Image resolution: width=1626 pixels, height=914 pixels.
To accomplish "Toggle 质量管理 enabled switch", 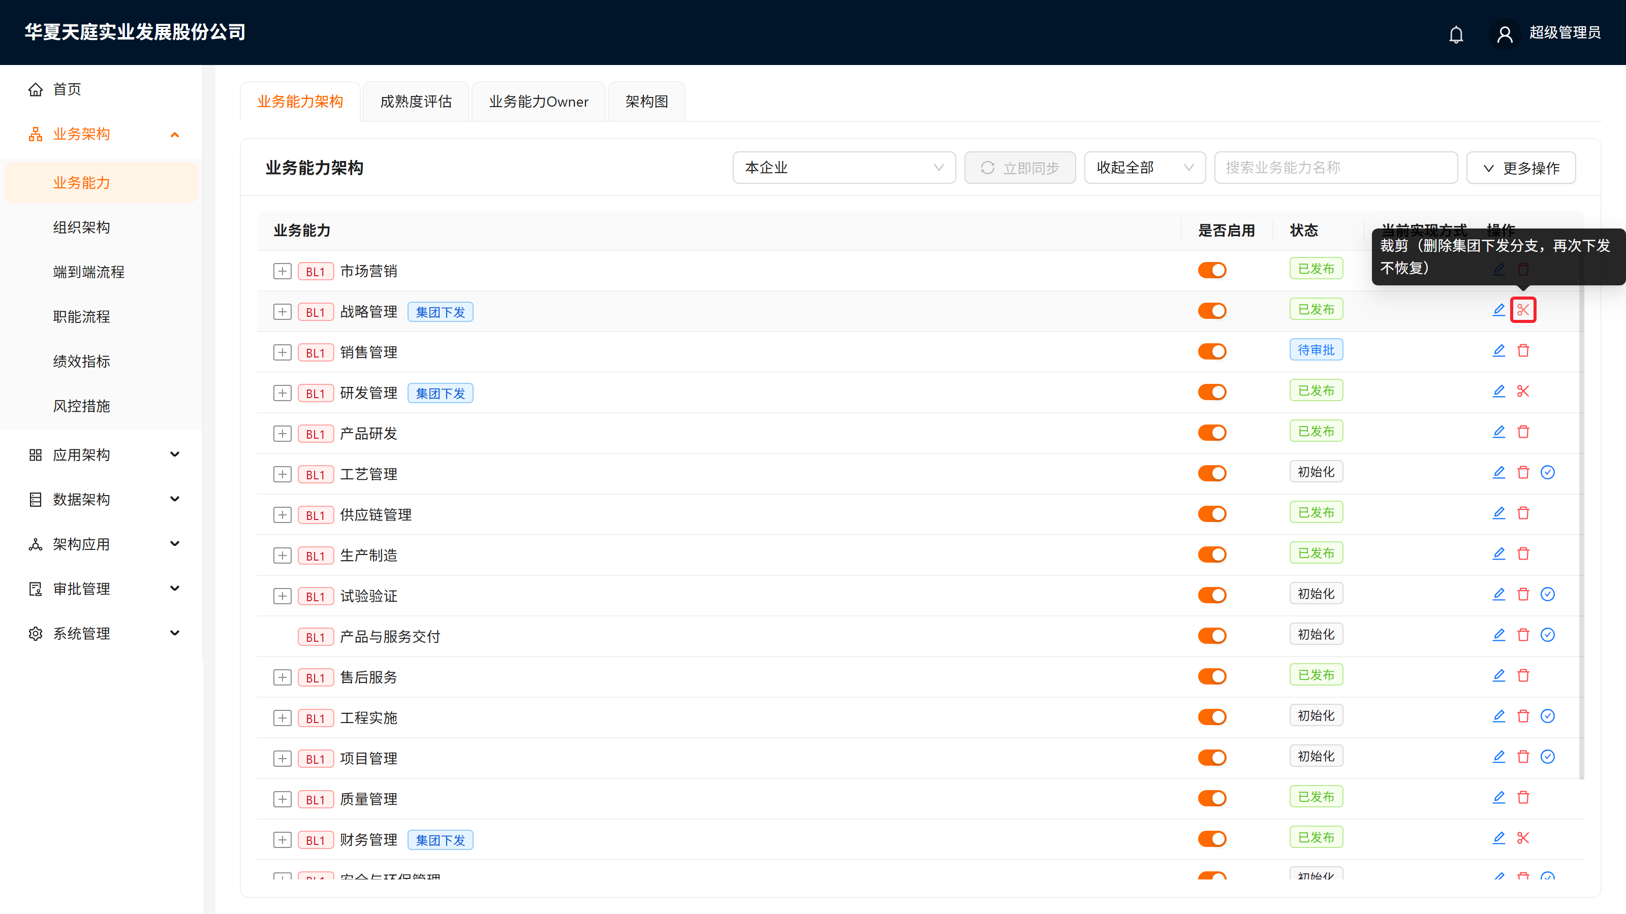I will point(1212,798).
